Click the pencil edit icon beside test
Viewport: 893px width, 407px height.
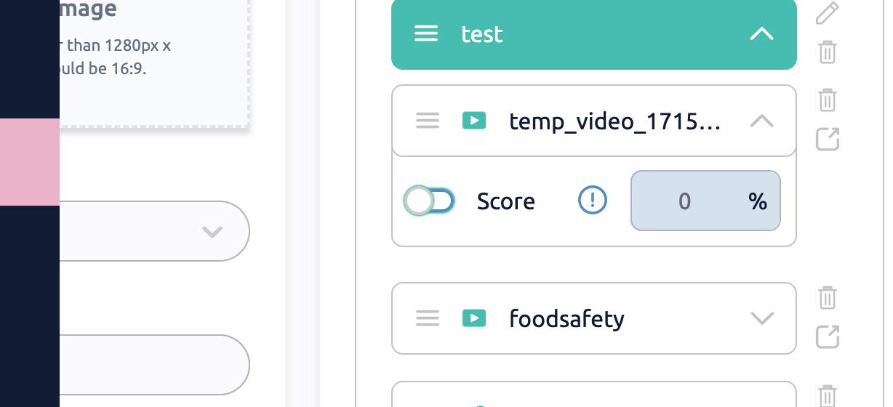coord(827,12)
